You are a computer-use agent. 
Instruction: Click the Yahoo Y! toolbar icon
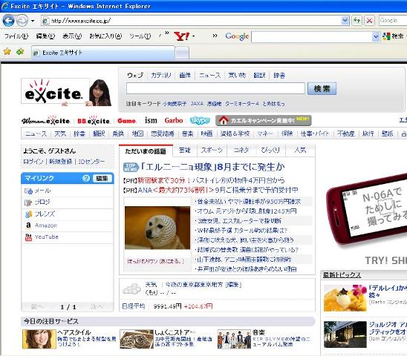(181, 36)
